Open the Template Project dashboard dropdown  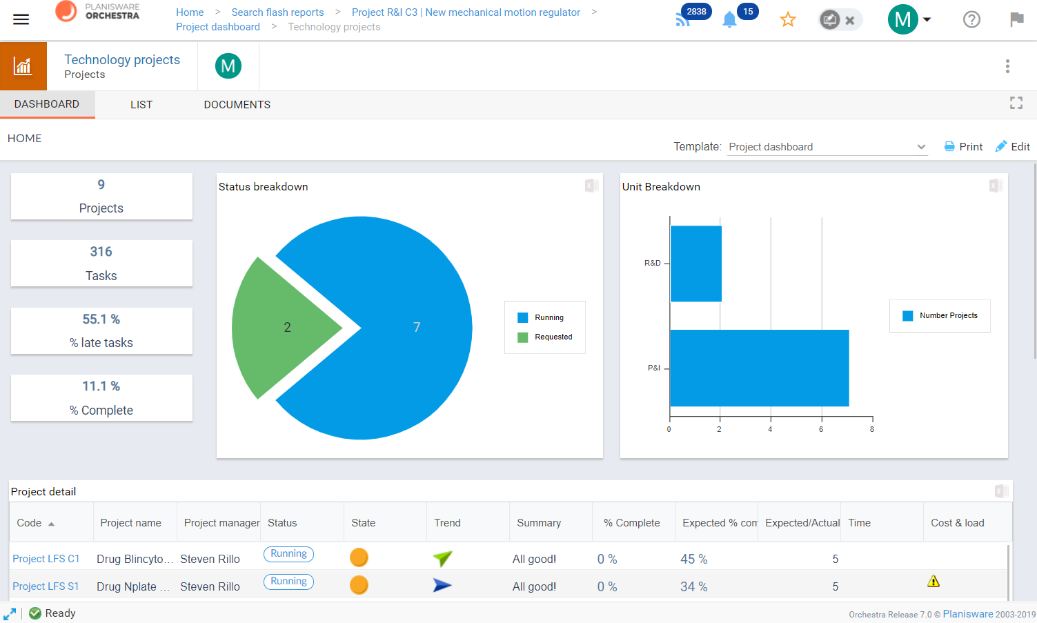click(827, 147)
